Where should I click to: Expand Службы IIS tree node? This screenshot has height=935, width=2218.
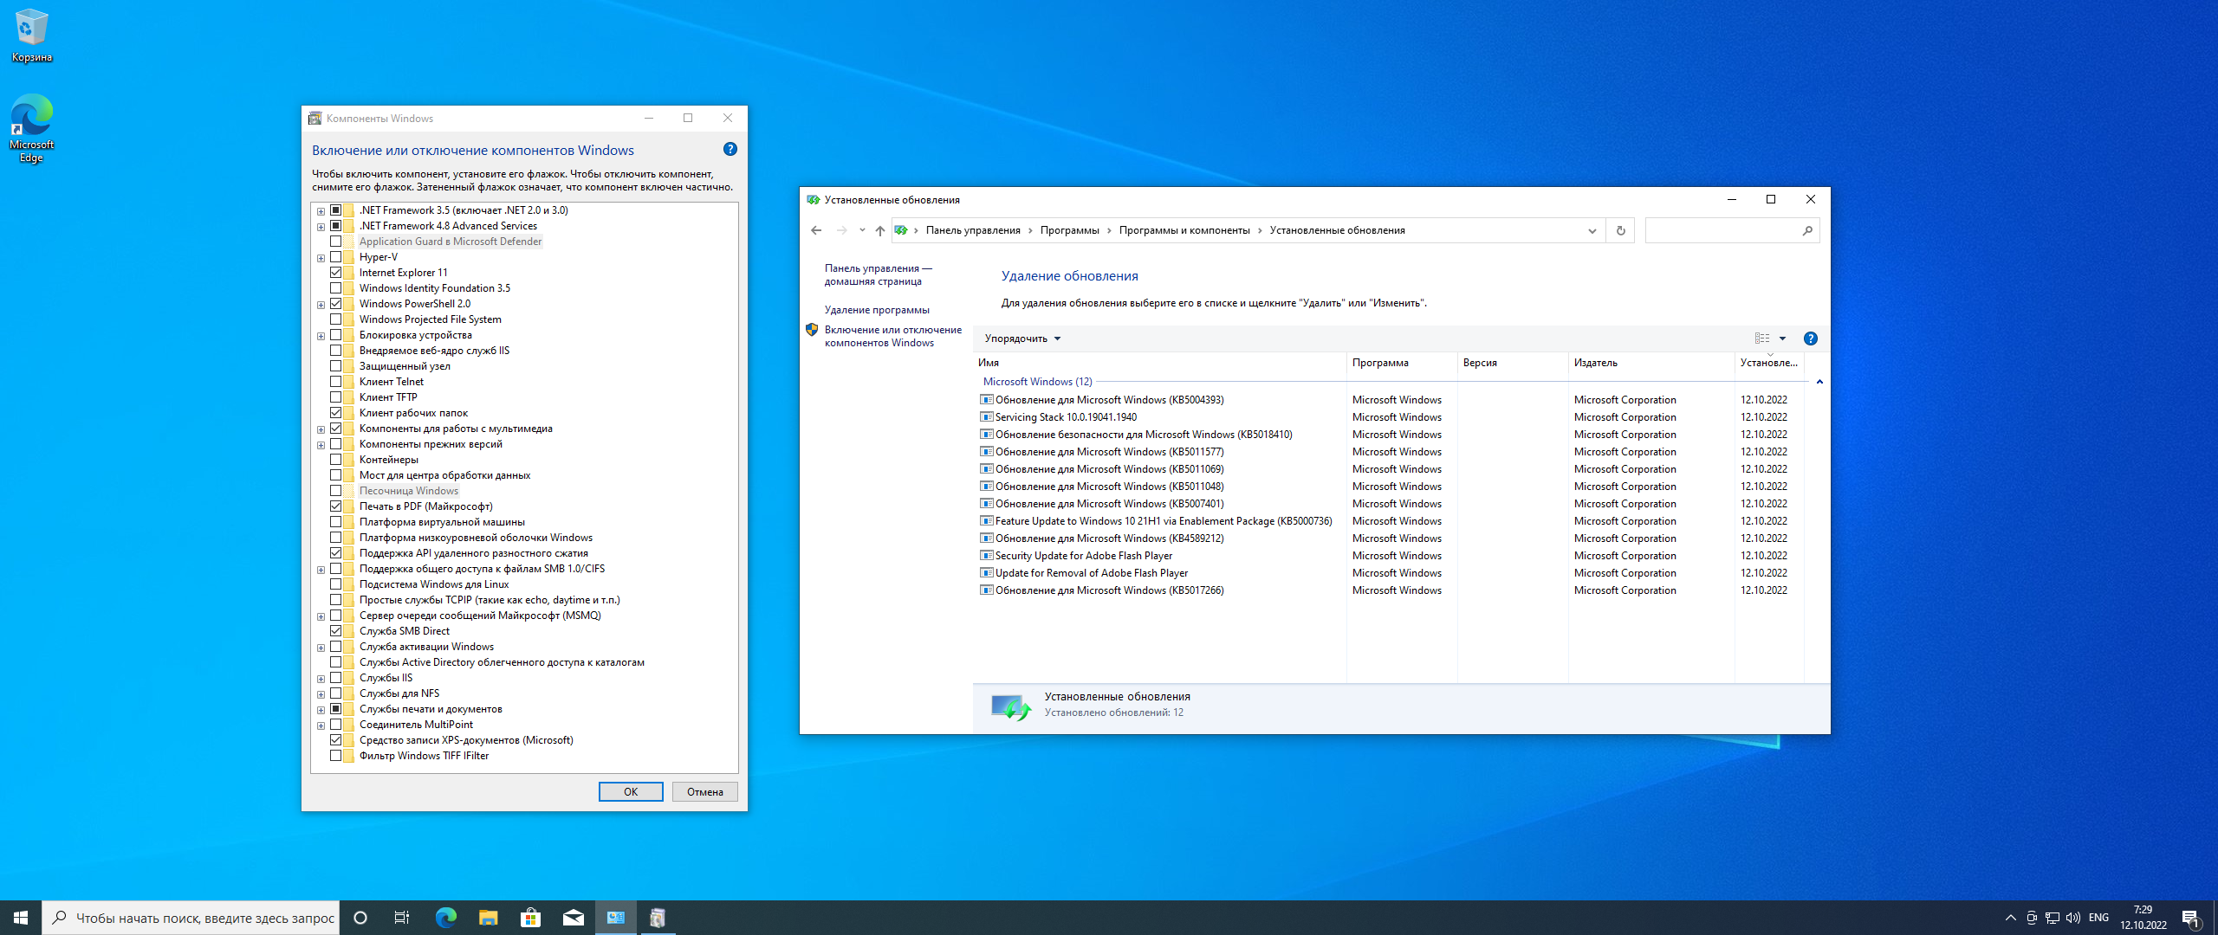click(x=321, y=679)
